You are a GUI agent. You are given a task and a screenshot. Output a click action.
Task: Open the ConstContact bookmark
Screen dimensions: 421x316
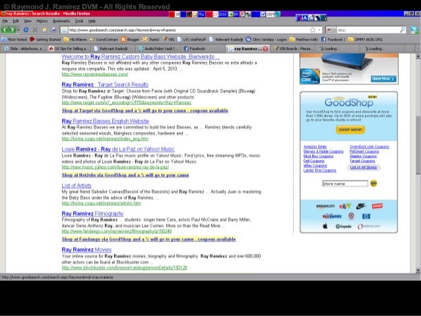point(104,40)
